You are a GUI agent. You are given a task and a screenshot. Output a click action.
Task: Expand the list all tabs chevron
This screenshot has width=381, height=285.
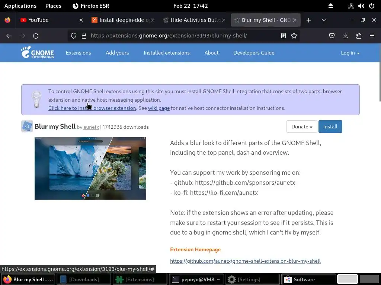[324, 20]
